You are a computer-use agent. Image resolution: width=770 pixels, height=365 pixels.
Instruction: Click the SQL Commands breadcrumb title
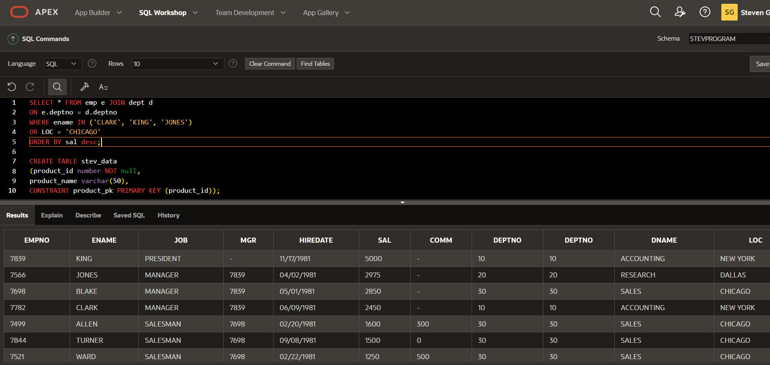(46, 39)
